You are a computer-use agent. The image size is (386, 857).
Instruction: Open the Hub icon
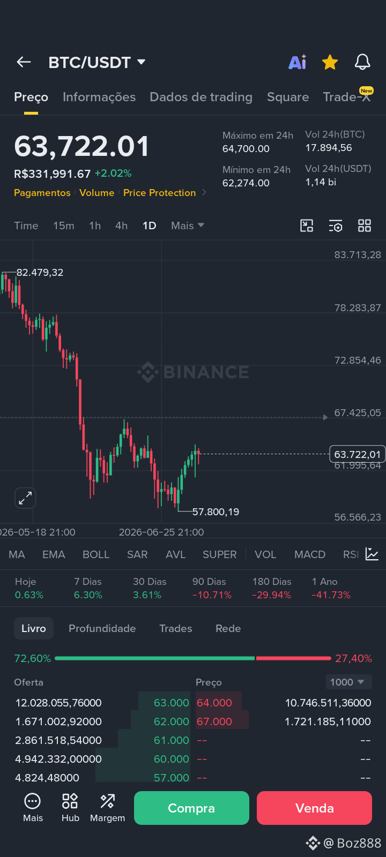pos(70,808)
